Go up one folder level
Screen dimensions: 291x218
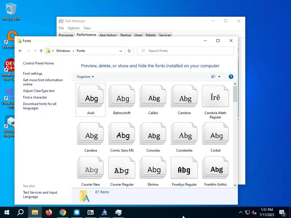pos(41,51)
